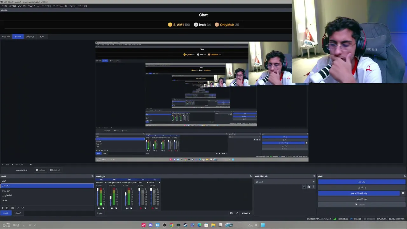Image resolution: width=407 pixels, height=229 pixels.
Task: Delete the current scene transition
Action: [x=308, y=187]
